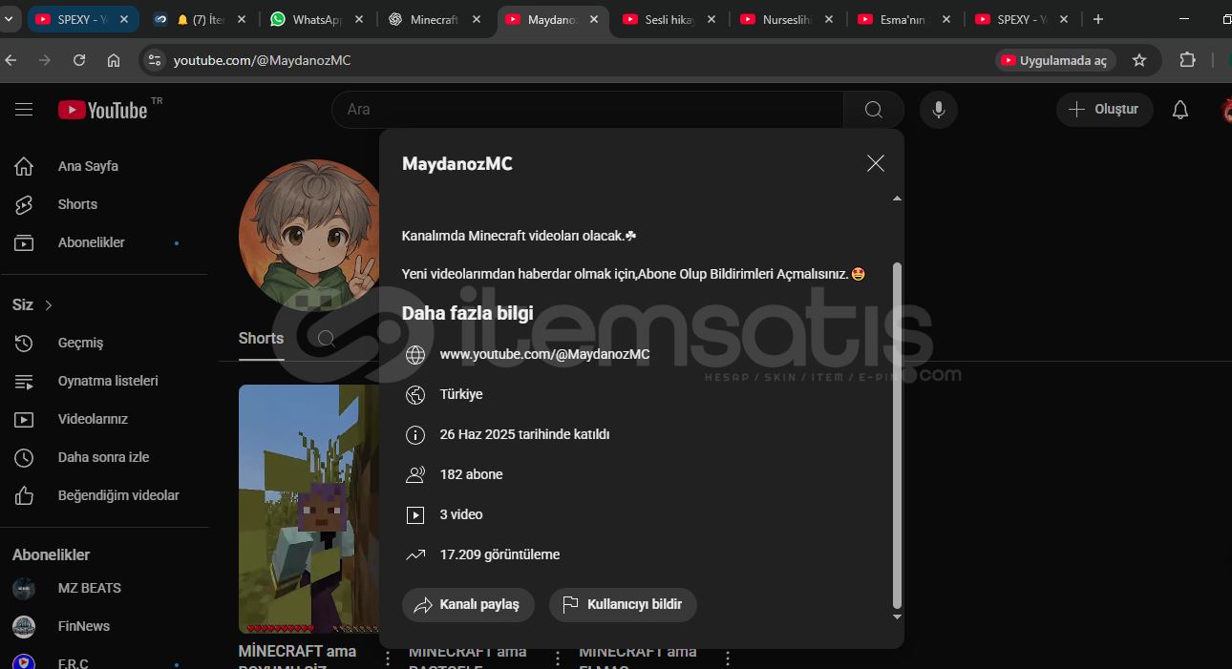Open a new browser tab
Screen dimensions: 1232x669
coord(1098,19)
